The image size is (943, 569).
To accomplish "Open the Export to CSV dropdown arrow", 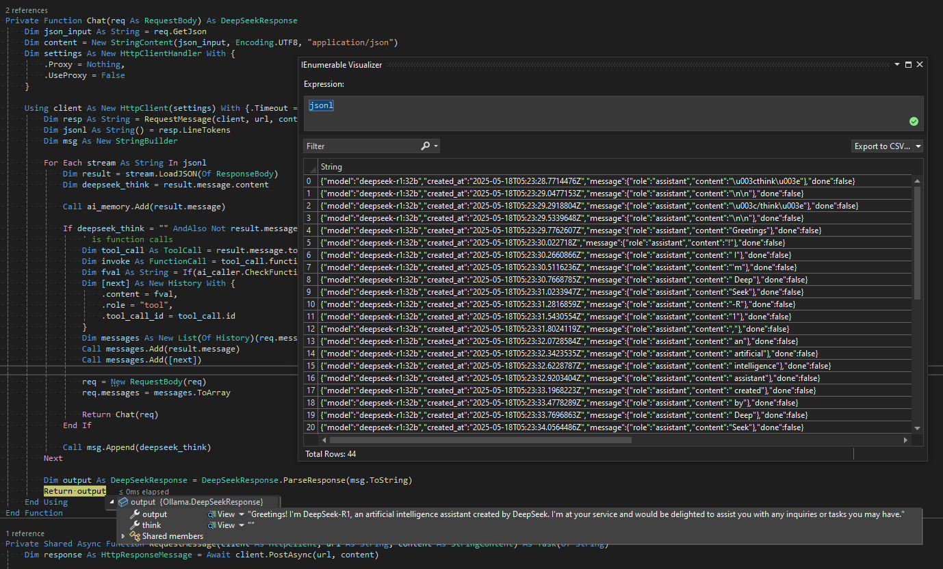I will click(x=918, y=146).
